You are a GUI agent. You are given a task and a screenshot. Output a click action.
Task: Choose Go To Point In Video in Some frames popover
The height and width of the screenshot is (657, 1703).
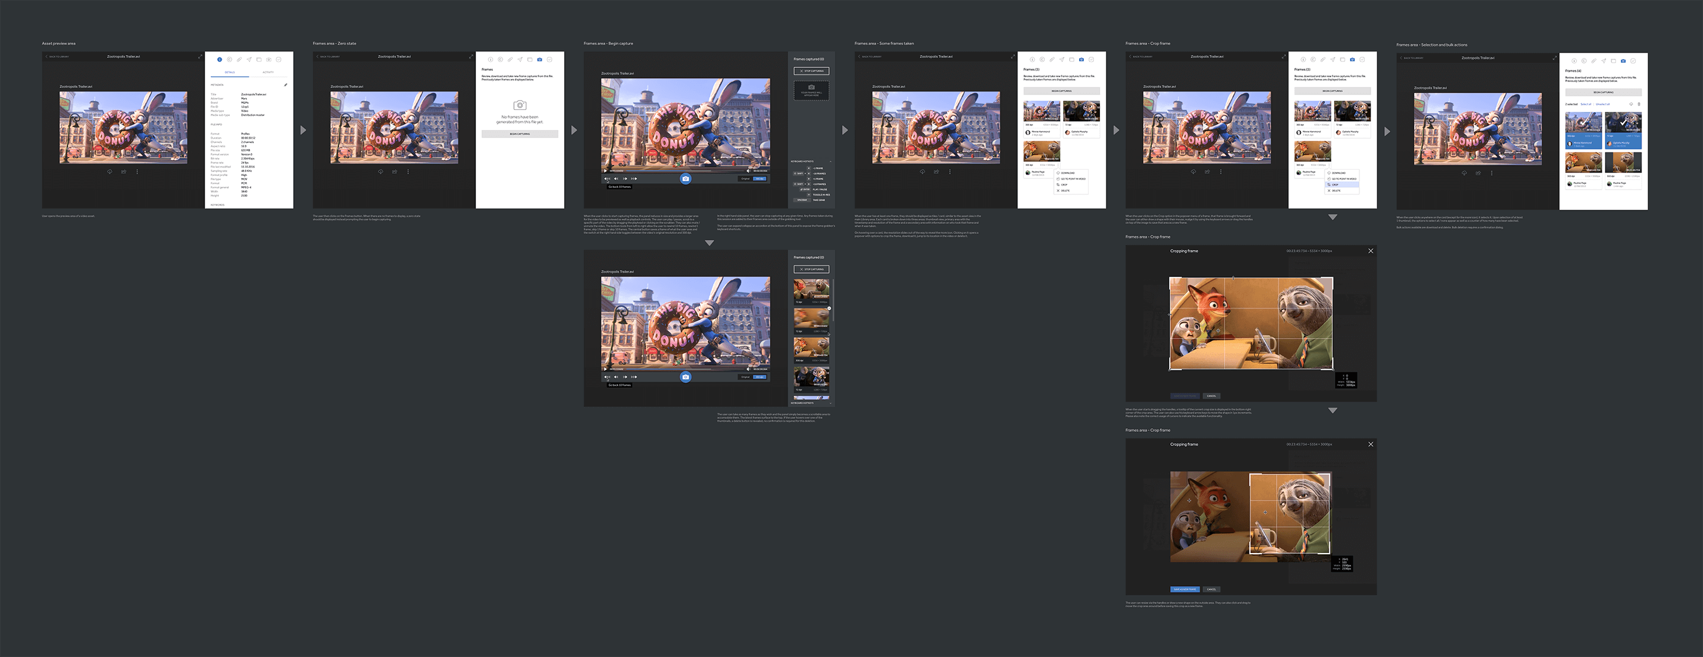[x=1071, y=179]
